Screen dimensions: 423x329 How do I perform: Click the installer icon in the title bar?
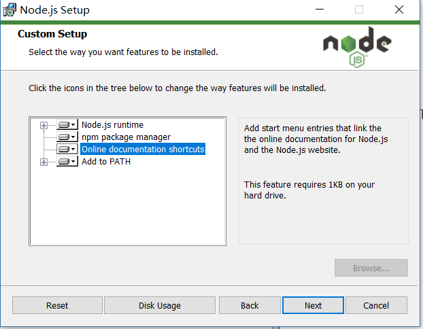point(10,10)
